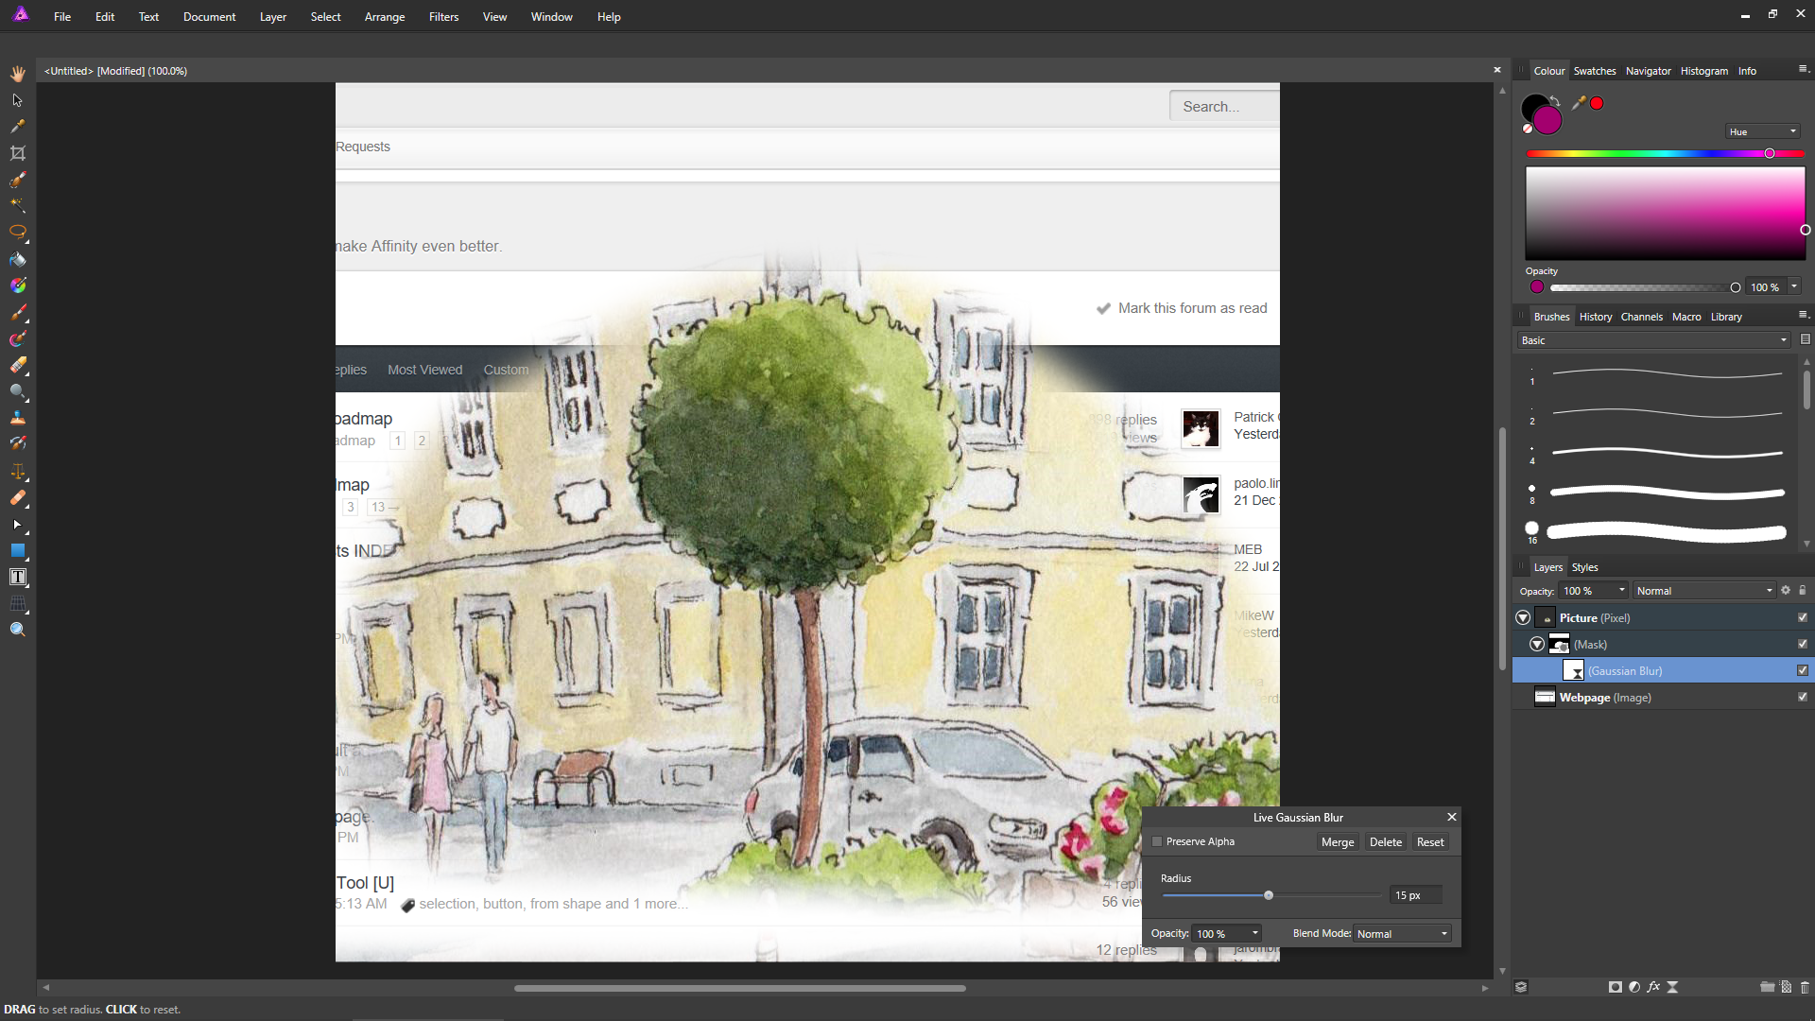Select the Colour Replacement Brush tool
Screen dimensions: 1815x1021
pyautogui.click(x=18, y=338)
